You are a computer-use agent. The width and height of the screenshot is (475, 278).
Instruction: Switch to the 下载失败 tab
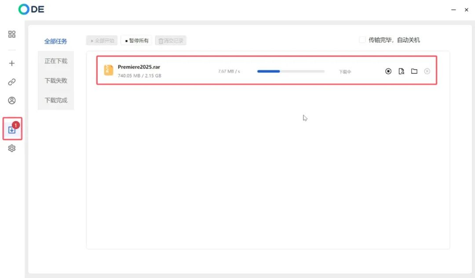click(x=56, y=81)
